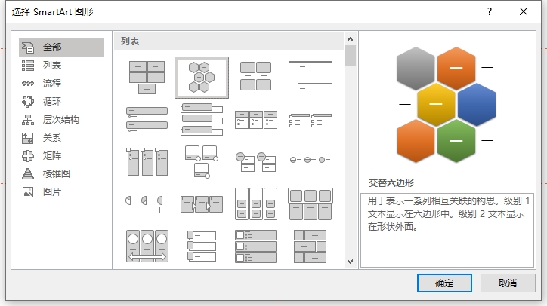Choose the increasing circle process layout
The height and width of the screenshot is (306, 547).
point(310,161)
